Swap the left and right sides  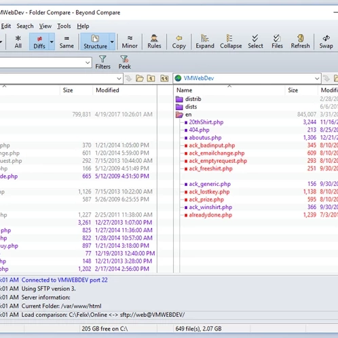point(326,41)
